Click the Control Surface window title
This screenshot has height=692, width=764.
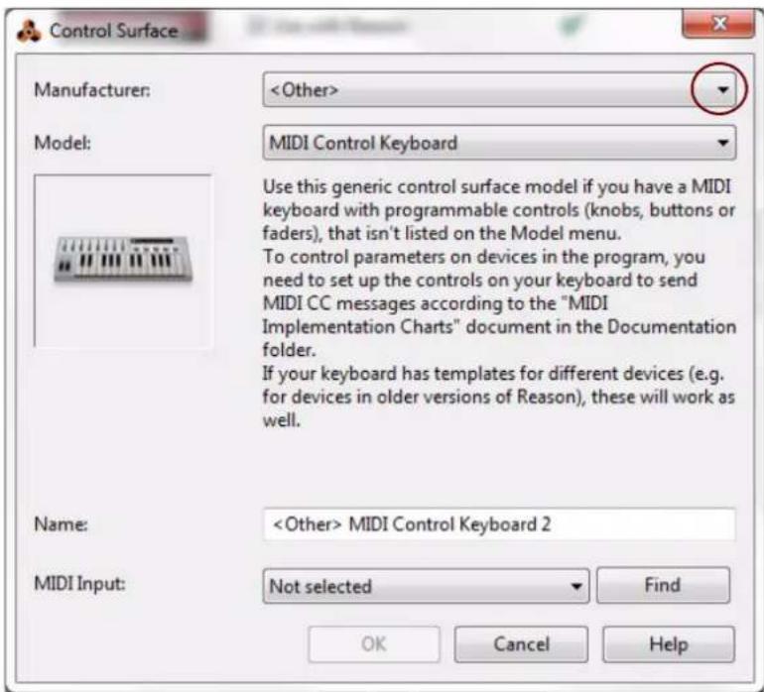[x=113, y=31]
